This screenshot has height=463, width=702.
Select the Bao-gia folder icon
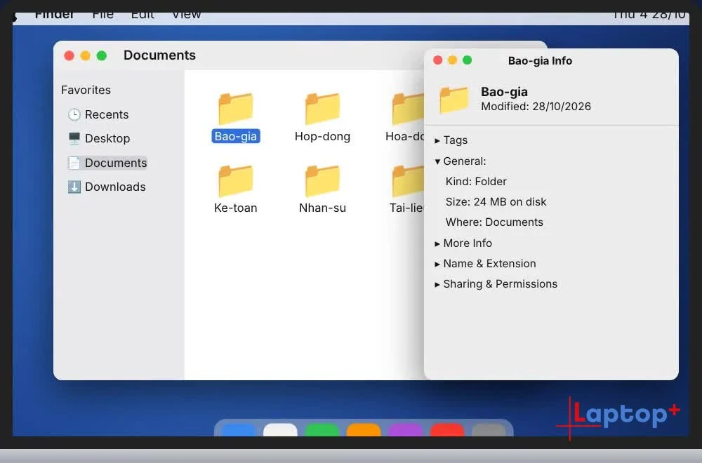tap(235, 108)
